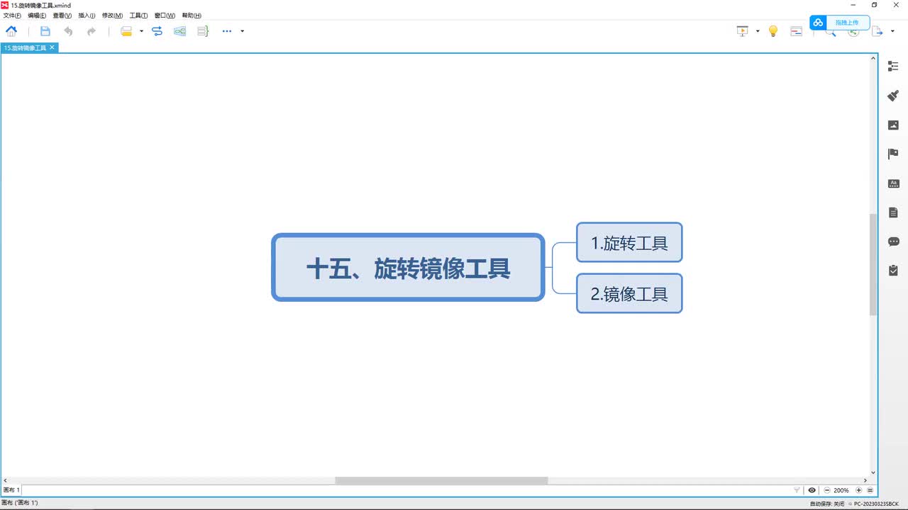Add a boundary around topics
Screen dimensions: 908x510
pyautogui.click(x=180, y=31)
